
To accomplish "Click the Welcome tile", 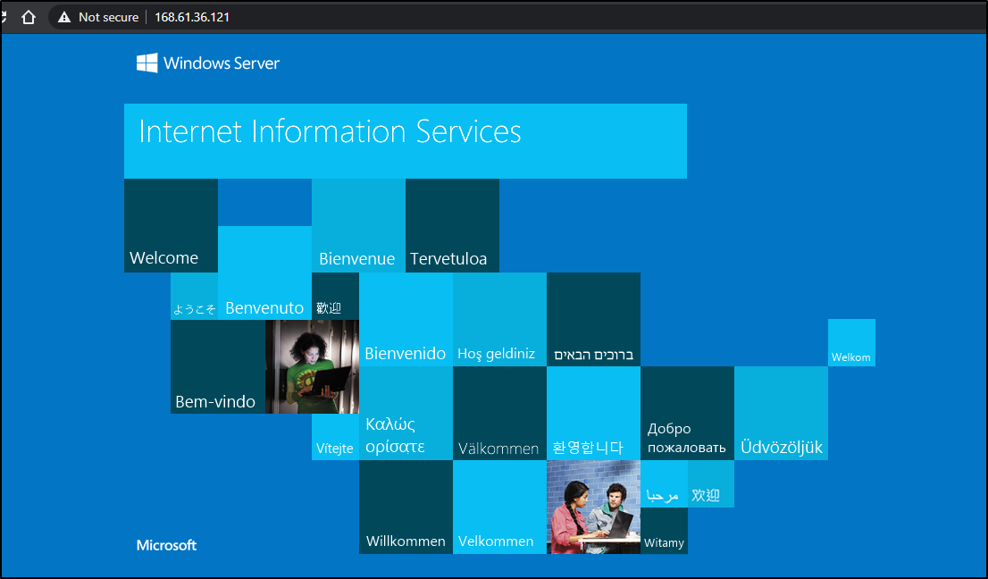I will 171,225.
